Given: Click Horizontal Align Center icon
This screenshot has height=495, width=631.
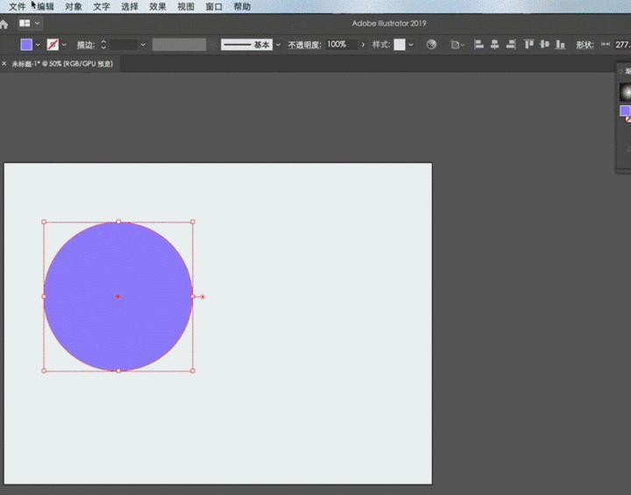Looking at the screenshot, I should click(x=494, y=45).
